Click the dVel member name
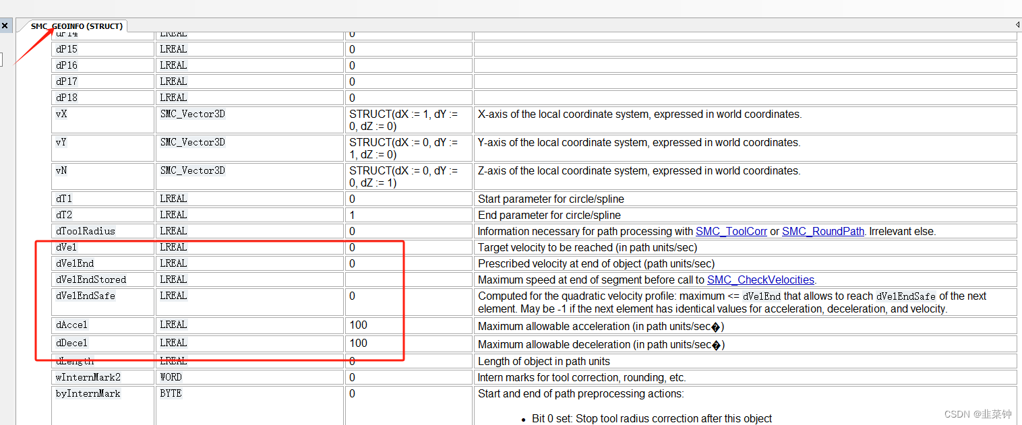The height and width of the screenshot is (425, 1022). point(66,247)
